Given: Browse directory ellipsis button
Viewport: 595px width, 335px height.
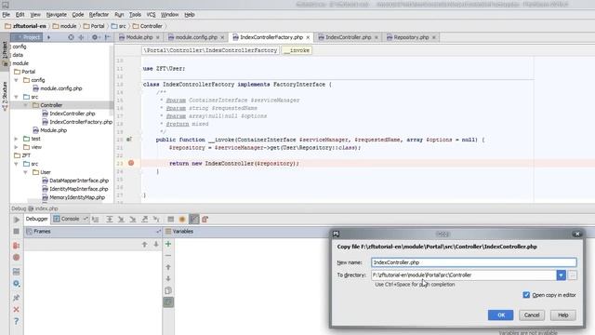Looking at the screenshot, I should coord(573,275).
